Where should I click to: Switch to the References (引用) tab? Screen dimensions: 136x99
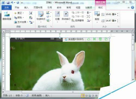pos(50,8)
